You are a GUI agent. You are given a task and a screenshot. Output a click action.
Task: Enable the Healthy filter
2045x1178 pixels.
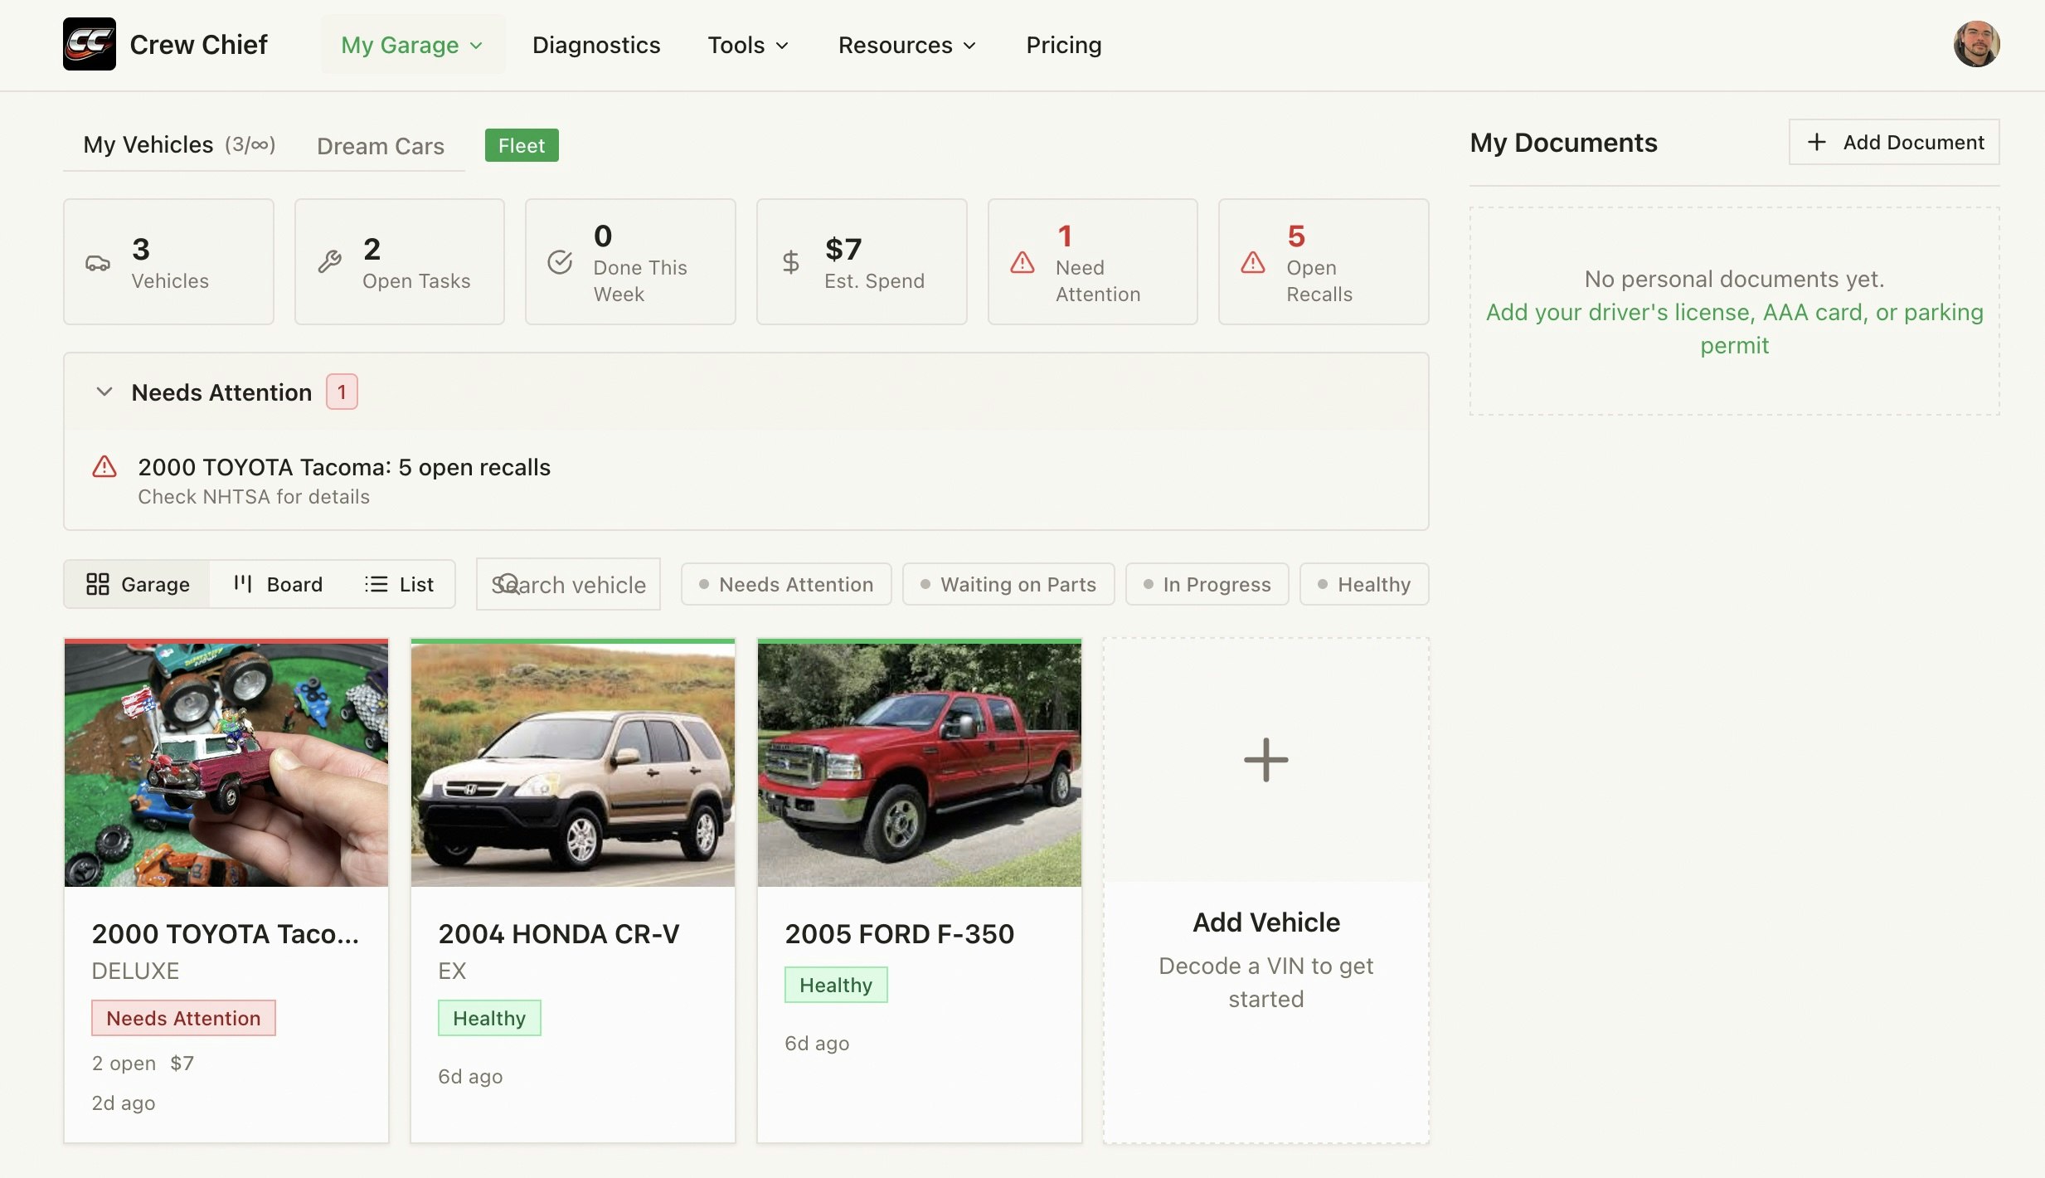1363,584
